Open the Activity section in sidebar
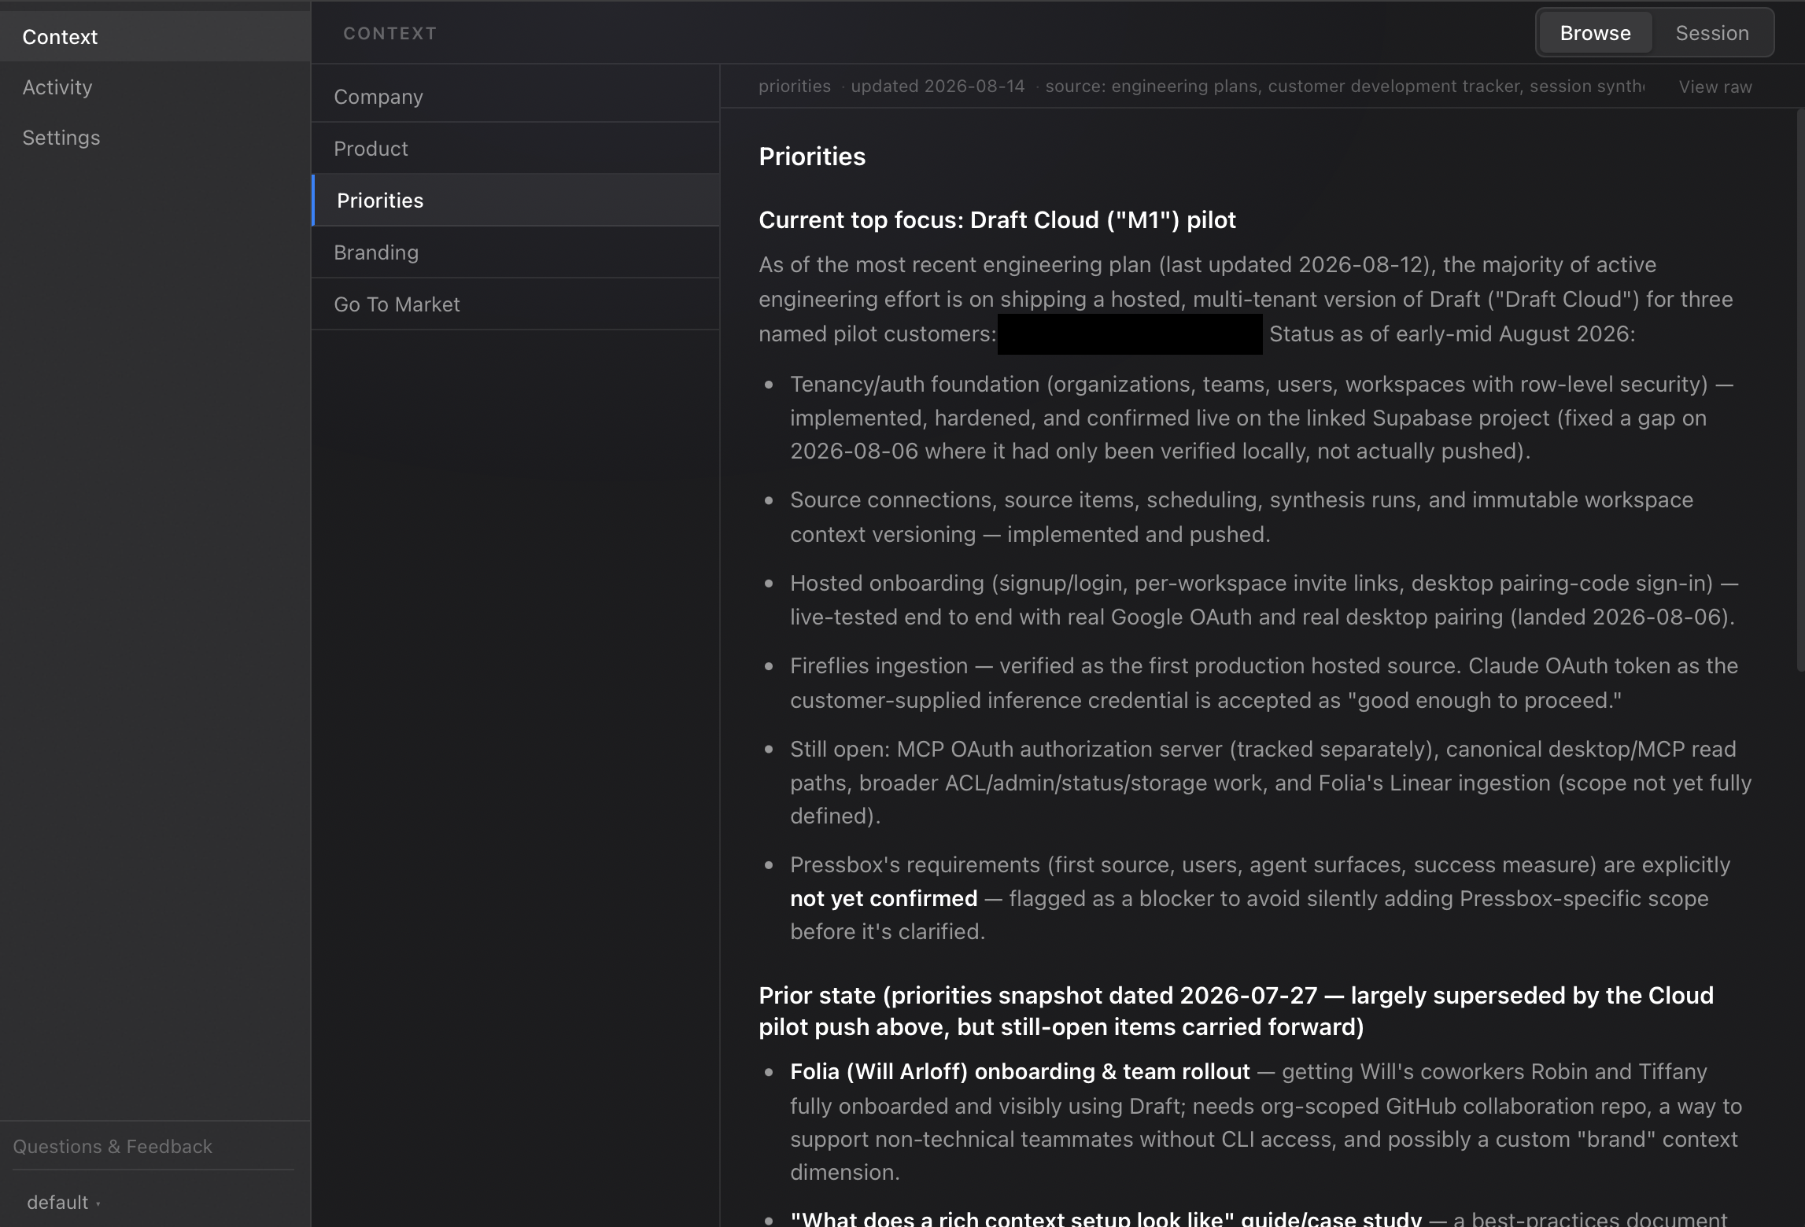The width and height of the screenshot is (1805, 1227). click(57, 87)
